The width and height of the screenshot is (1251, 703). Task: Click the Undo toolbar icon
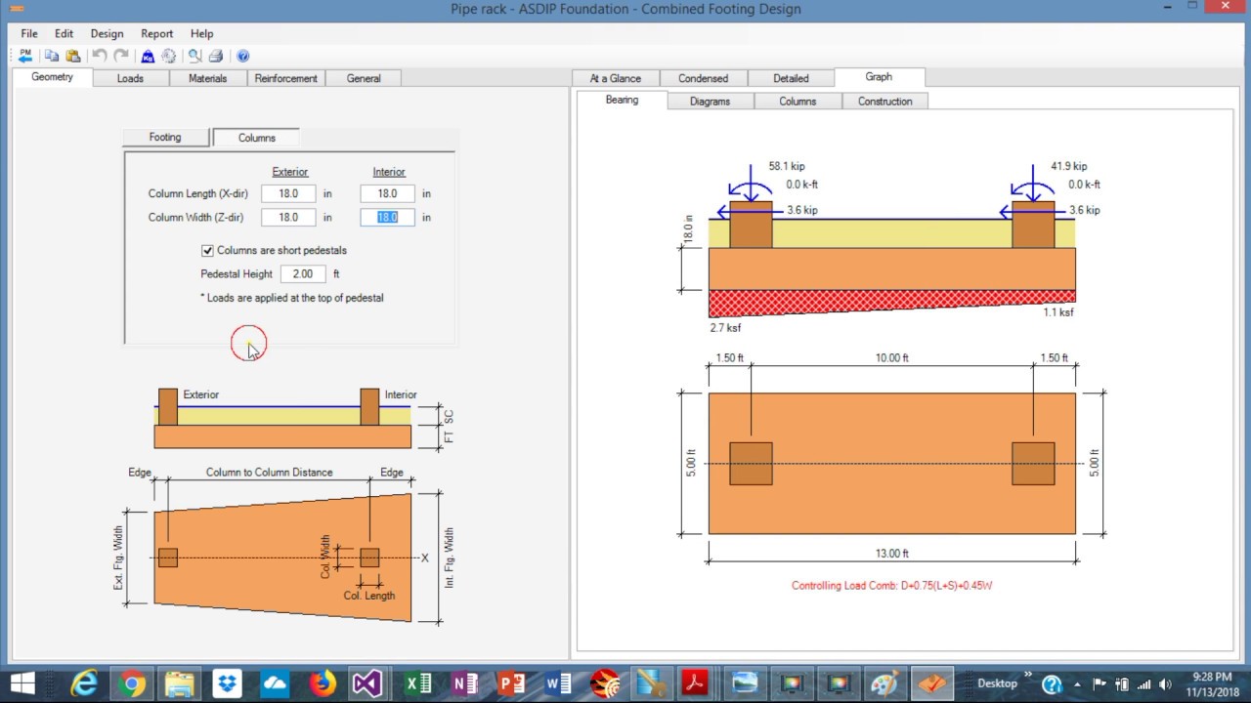100,56
